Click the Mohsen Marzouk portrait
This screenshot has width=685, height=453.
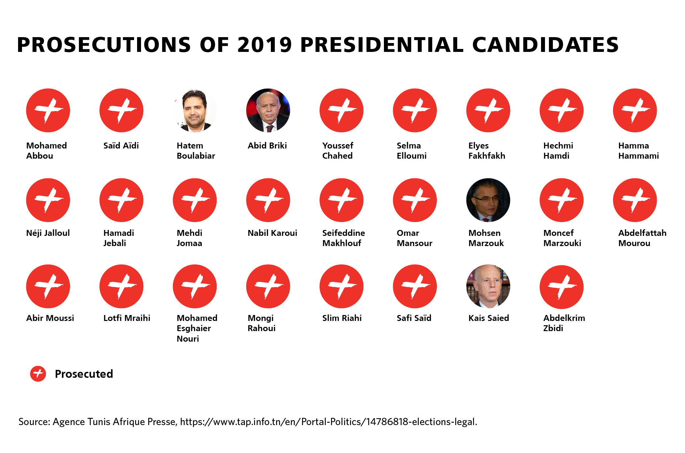point(488,200)
